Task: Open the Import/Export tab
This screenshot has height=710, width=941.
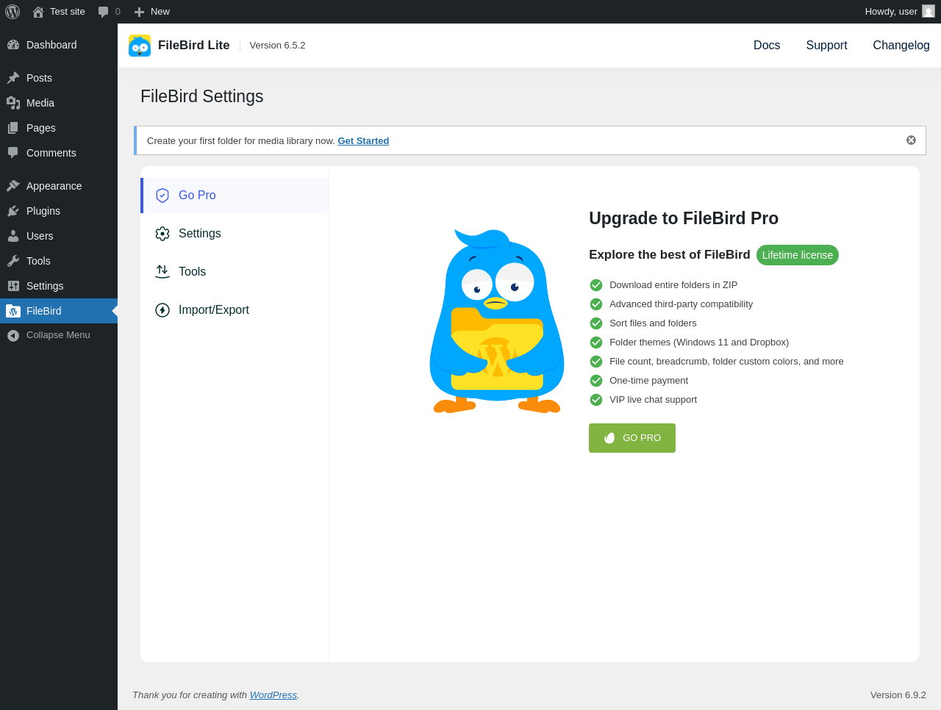Action: click(x=235, y=310)
